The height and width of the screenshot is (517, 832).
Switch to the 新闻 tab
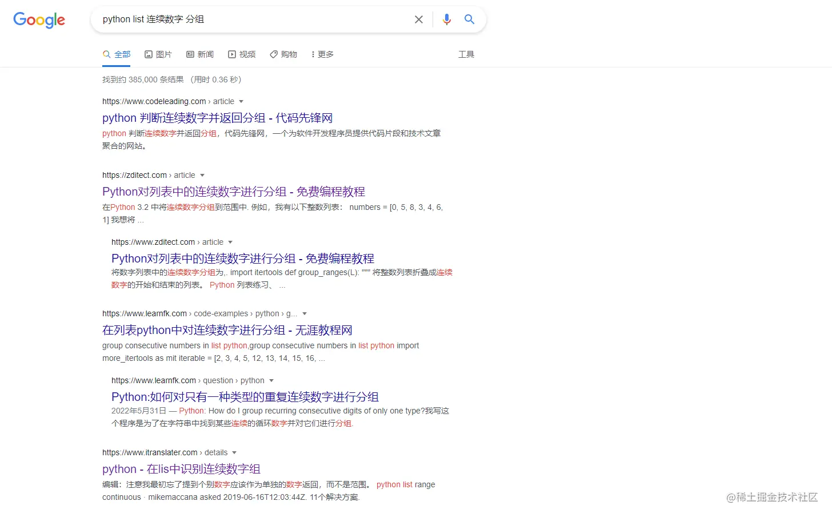coord(200,54)
